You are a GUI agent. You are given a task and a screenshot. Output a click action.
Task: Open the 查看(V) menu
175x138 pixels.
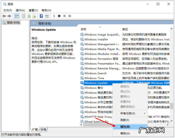(33, 11)
